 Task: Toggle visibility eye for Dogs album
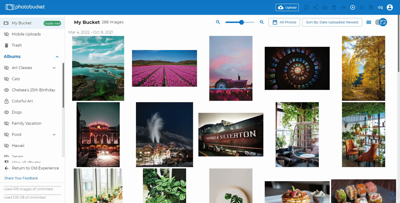[6, 112]
